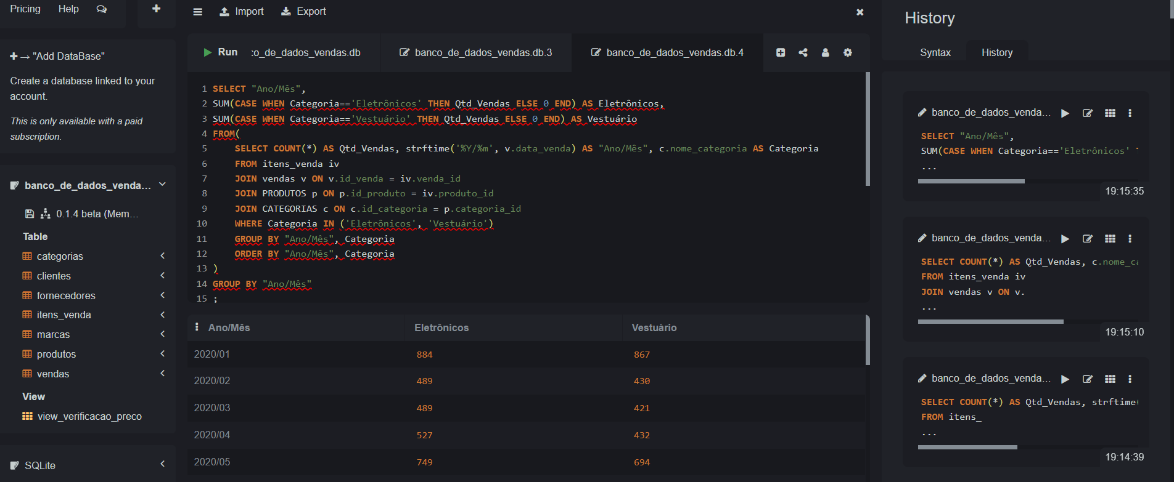Select the categorias table
This screenshot has height=482, width=1174.
point(60,256)
